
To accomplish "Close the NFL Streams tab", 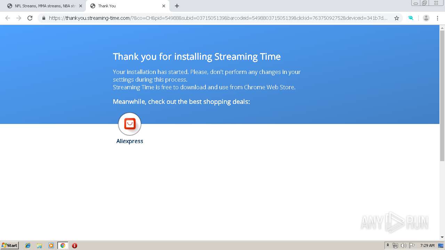I will [x=81, y=6].
